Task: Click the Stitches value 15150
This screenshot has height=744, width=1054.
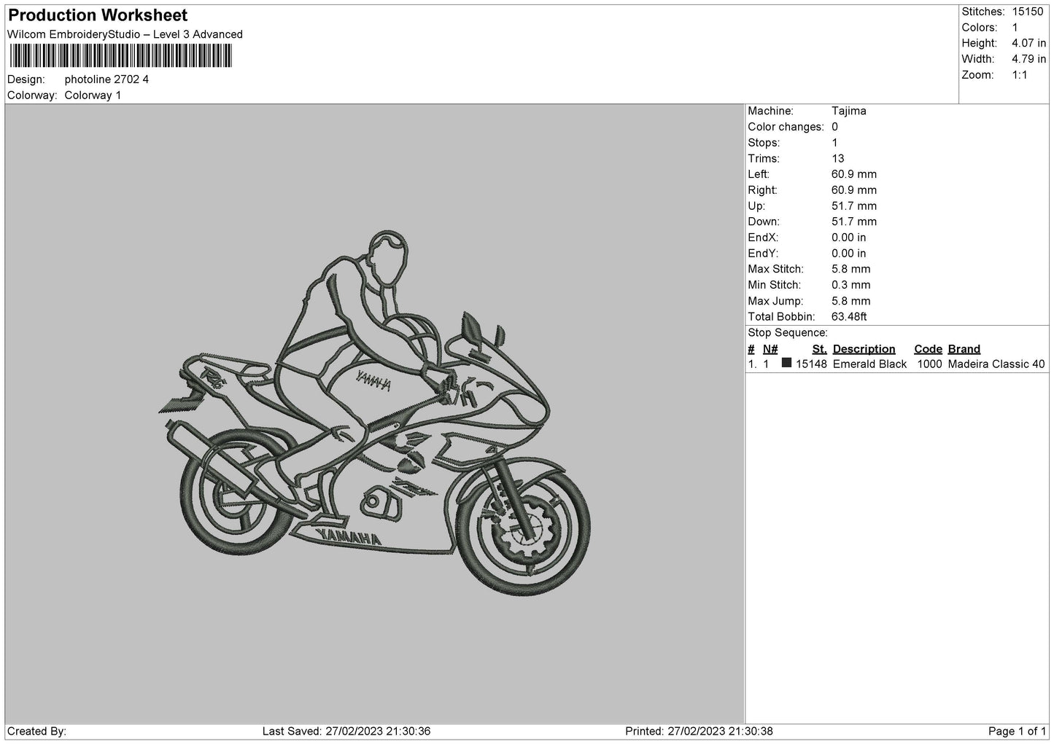Action: 1028,12
